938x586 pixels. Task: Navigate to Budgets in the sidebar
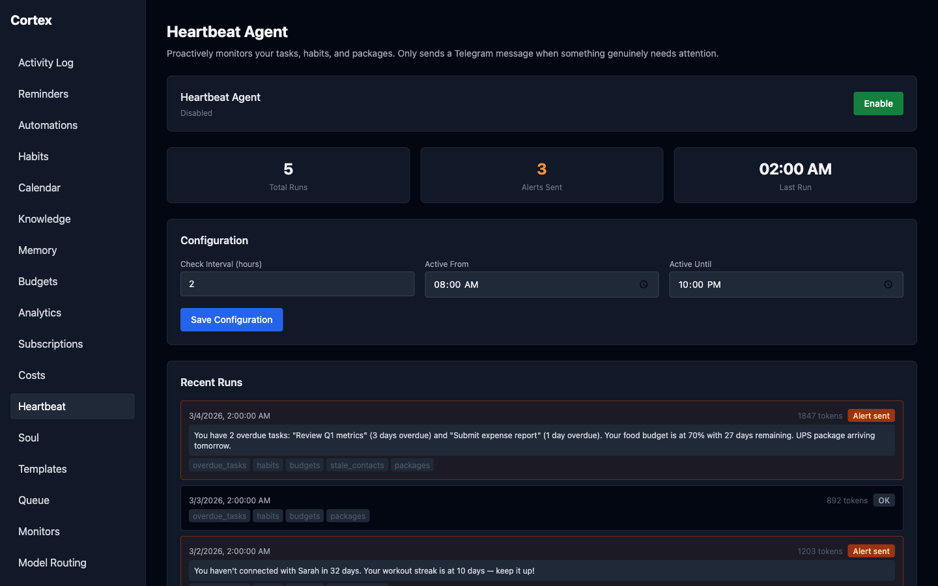point(37,281)
